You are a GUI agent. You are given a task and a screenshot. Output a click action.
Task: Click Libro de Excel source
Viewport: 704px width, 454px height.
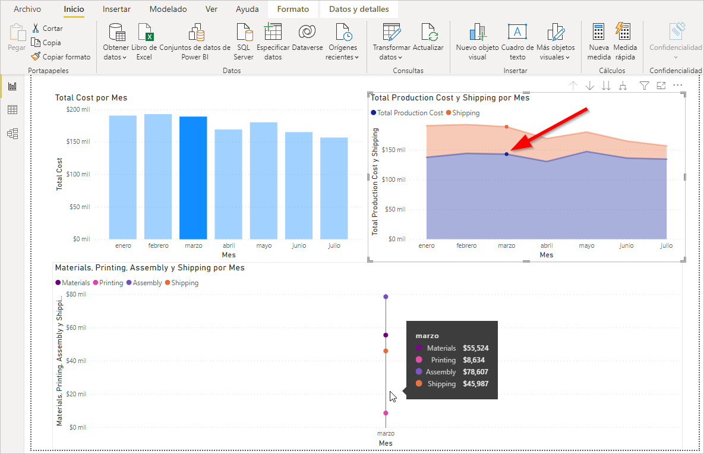point(144,42)
